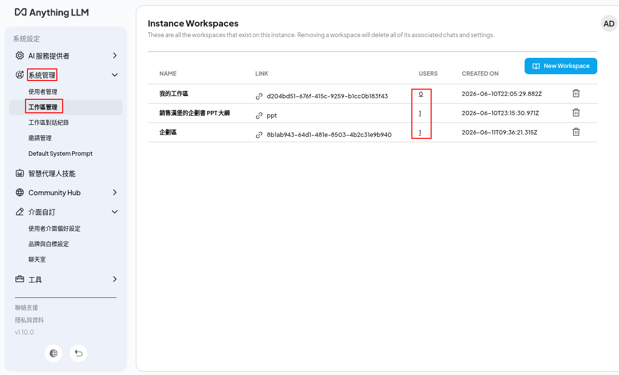Open 品牌與白標設定
The width and height of the screenshot is (619, 375).
[49, 244]
